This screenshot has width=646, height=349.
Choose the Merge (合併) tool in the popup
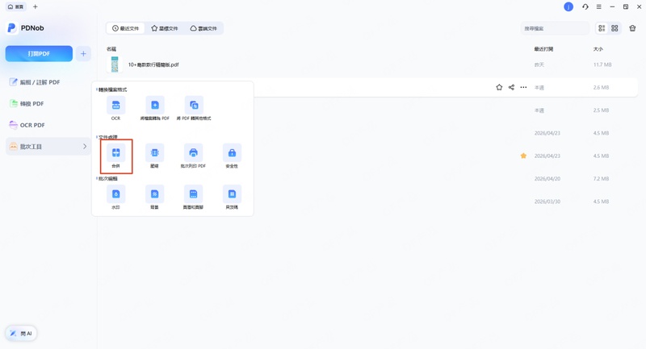(115, 153)
